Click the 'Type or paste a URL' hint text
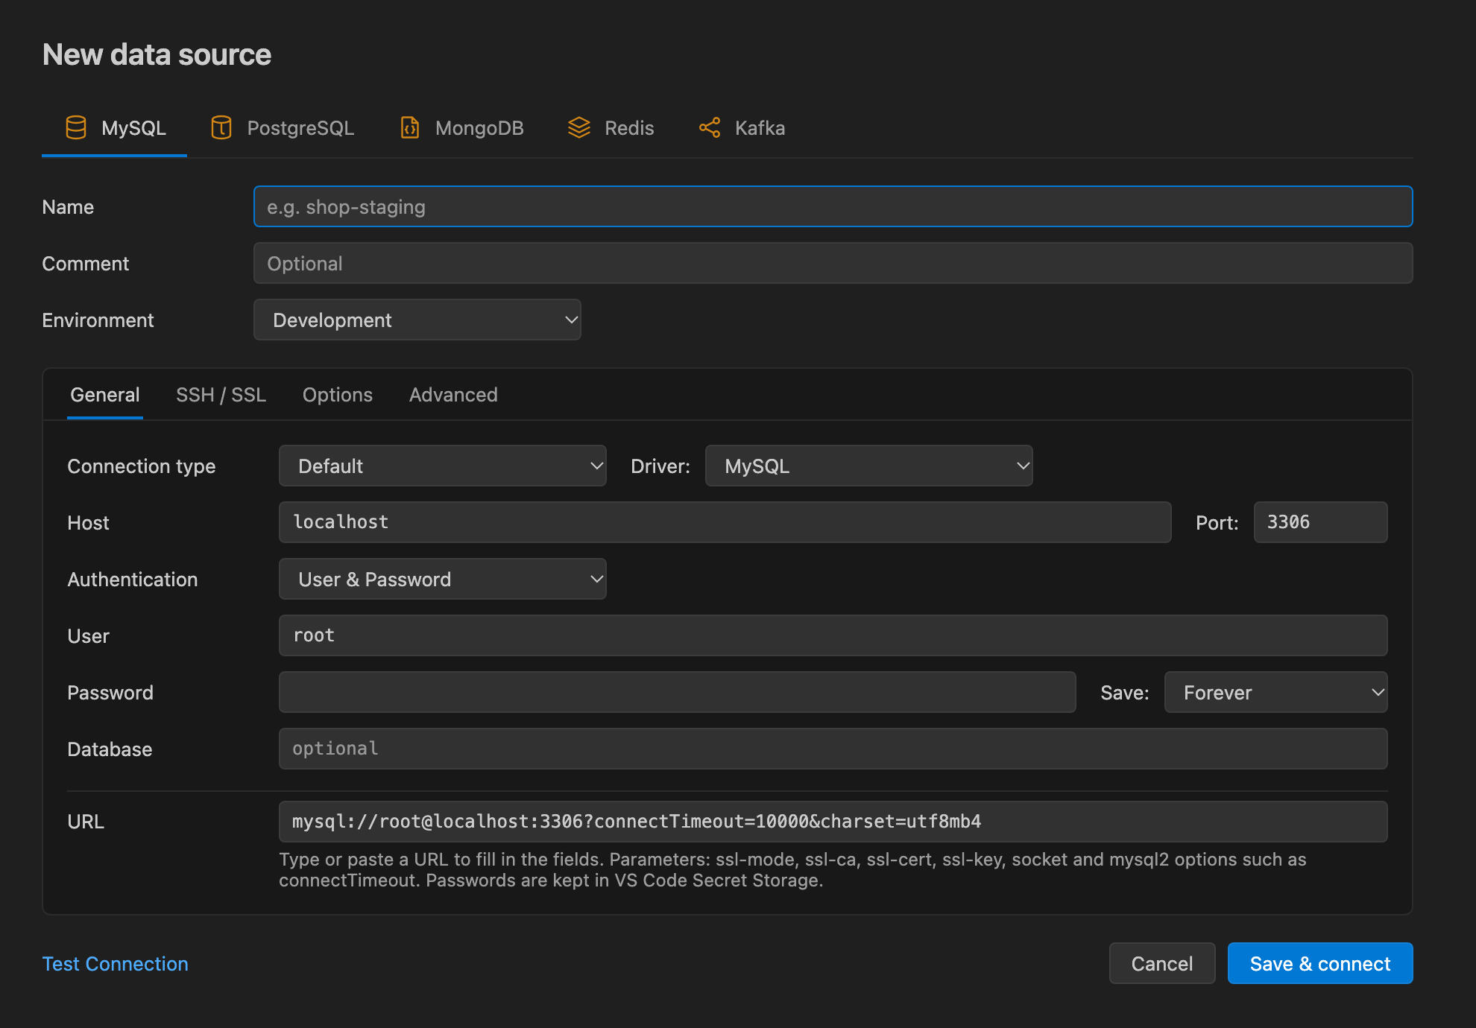Screen dimensions: 1476x1028 [x=792, y=870]
